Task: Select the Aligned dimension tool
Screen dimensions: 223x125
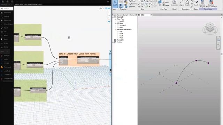Action: (x=182, y=3)
